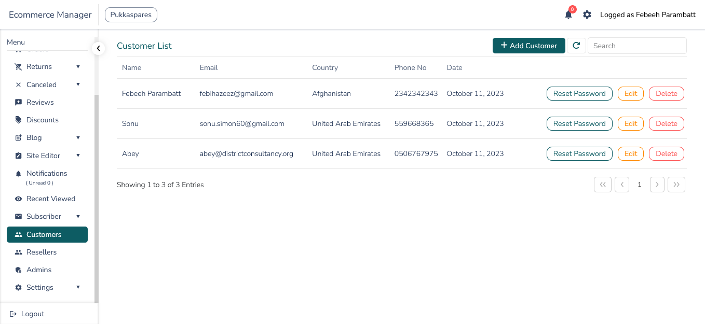
Task: Collapse the sidebar menu with arrow
Action: click(x=98, y=48)
